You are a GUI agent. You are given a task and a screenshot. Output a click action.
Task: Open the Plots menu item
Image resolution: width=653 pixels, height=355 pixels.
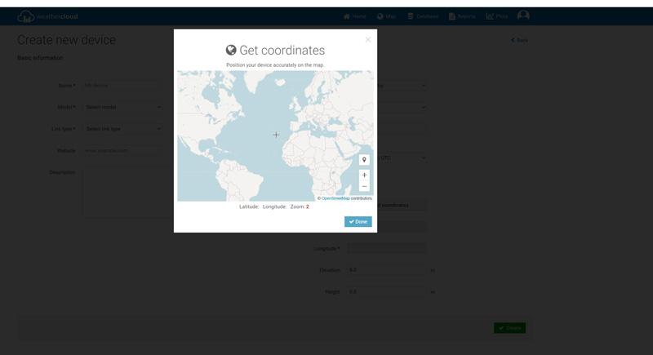(x=497, y=16)
